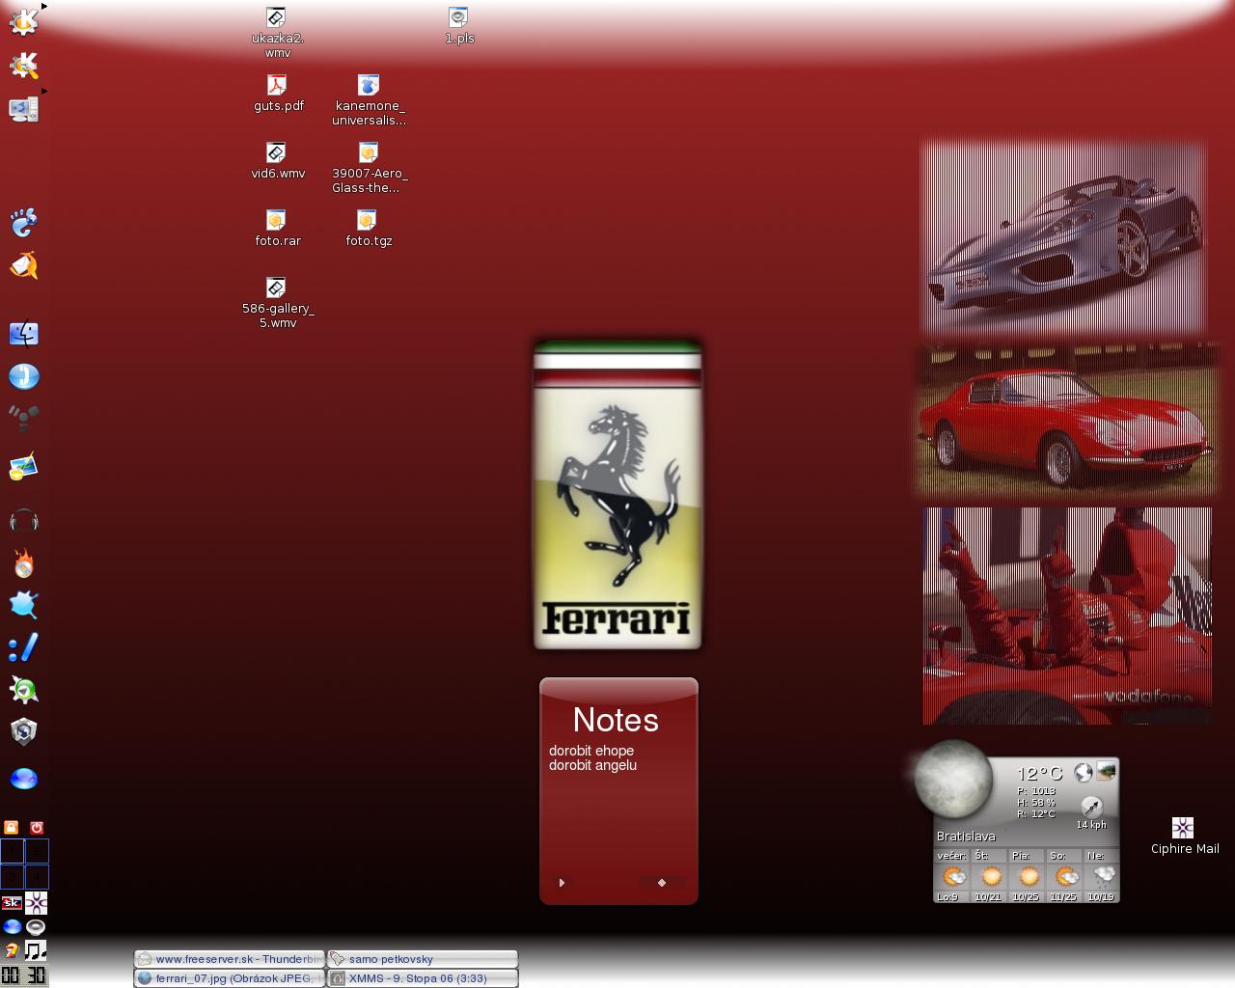The height and width of the screenshot is (988, 1235).
Task: Click the orange lock screen button
Action: tap(12, 828)
